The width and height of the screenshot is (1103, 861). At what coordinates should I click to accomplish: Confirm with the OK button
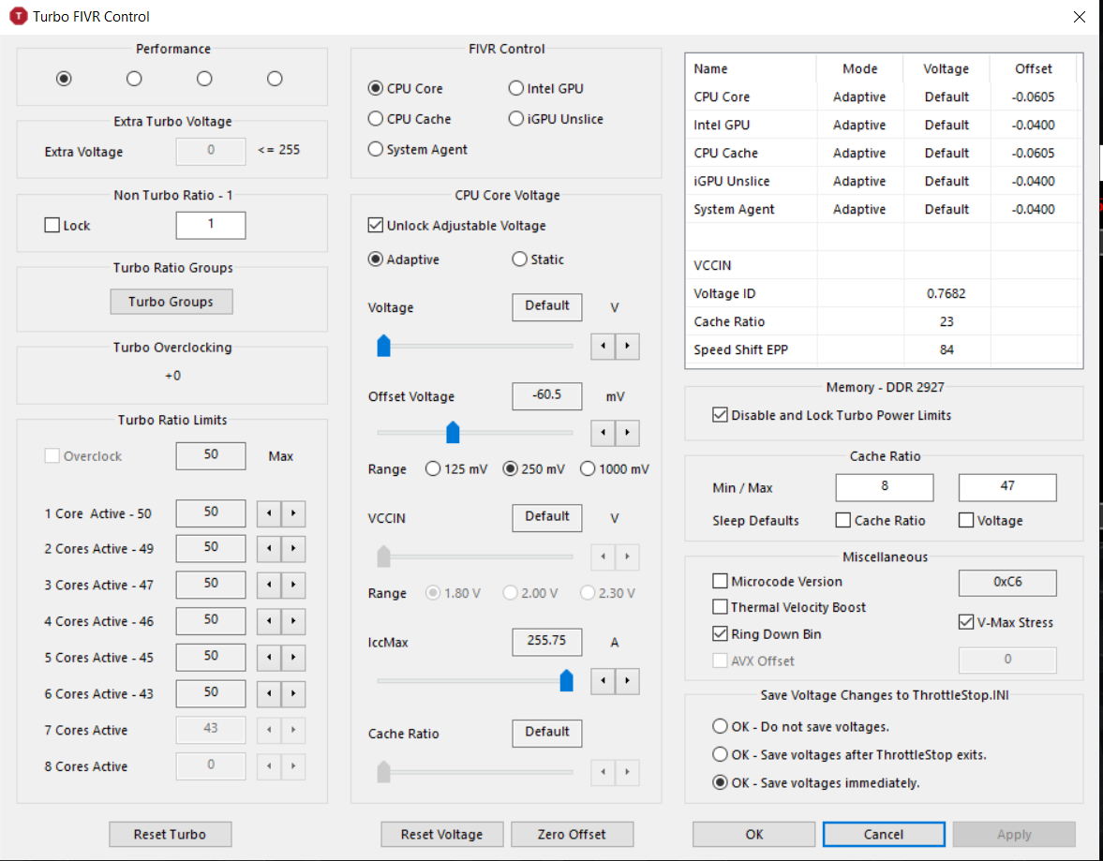(x=754, y=834)
